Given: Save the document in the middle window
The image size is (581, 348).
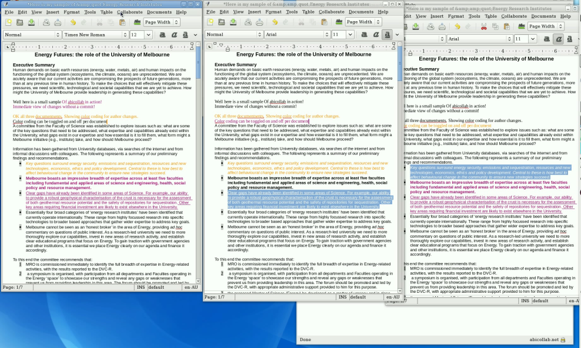Looking at the screenshot, I should 233,22.
